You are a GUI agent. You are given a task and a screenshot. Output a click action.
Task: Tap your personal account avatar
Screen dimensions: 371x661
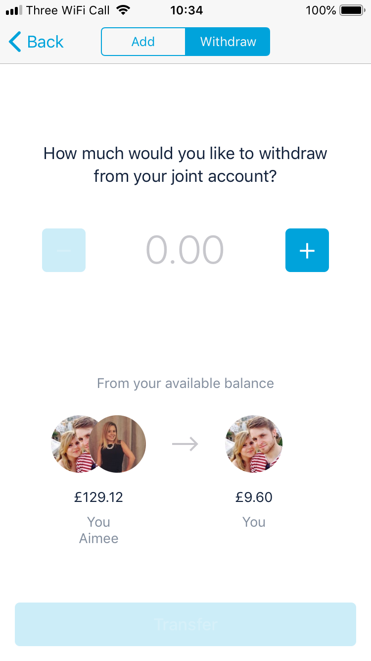[x=254, y=444]
